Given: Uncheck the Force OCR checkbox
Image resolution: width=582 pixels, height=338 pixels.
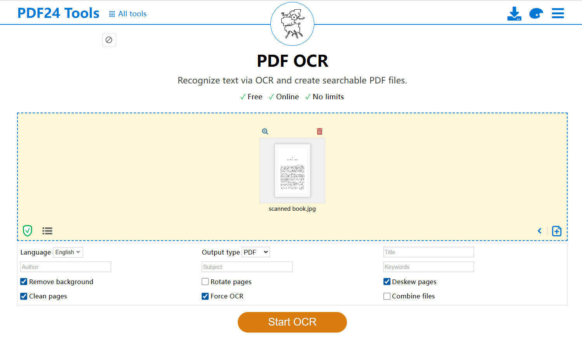Looking at the screenshot, I should 205,296.
